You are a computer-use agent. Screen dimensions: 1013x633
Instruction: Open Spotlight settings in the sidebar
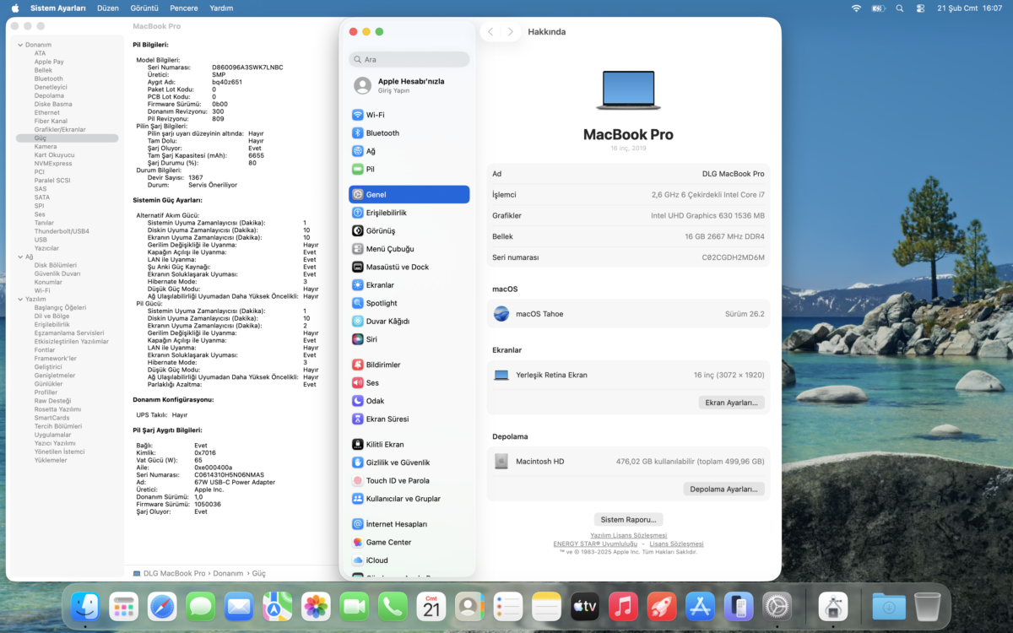[409, 303]
